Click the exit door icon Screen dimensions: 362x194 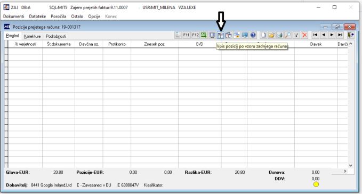350,35
